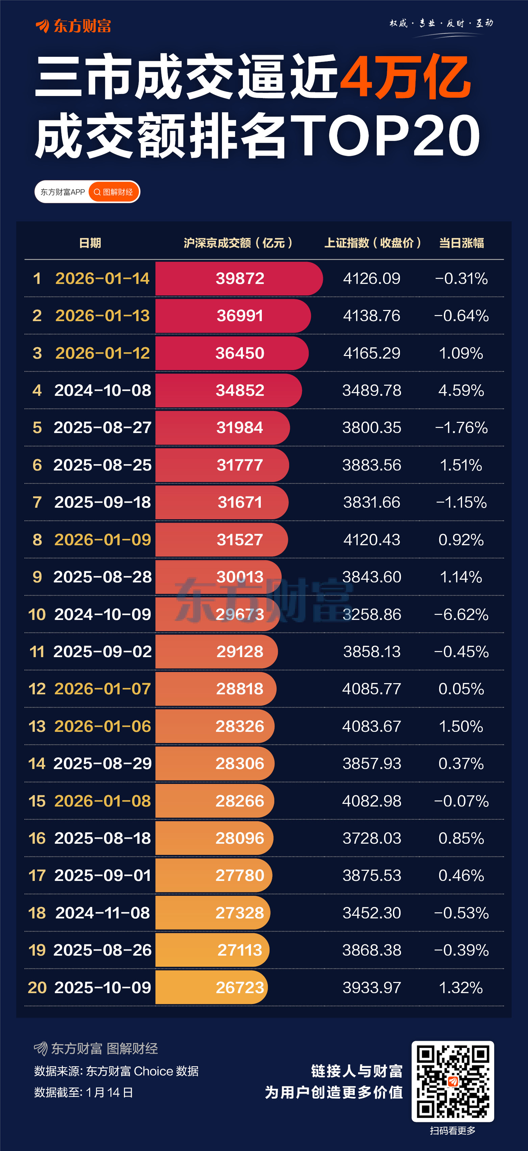The image size is (528, 1151).
Task: Click the 当日涨幅 column header
Action: (x=461, y=243)
